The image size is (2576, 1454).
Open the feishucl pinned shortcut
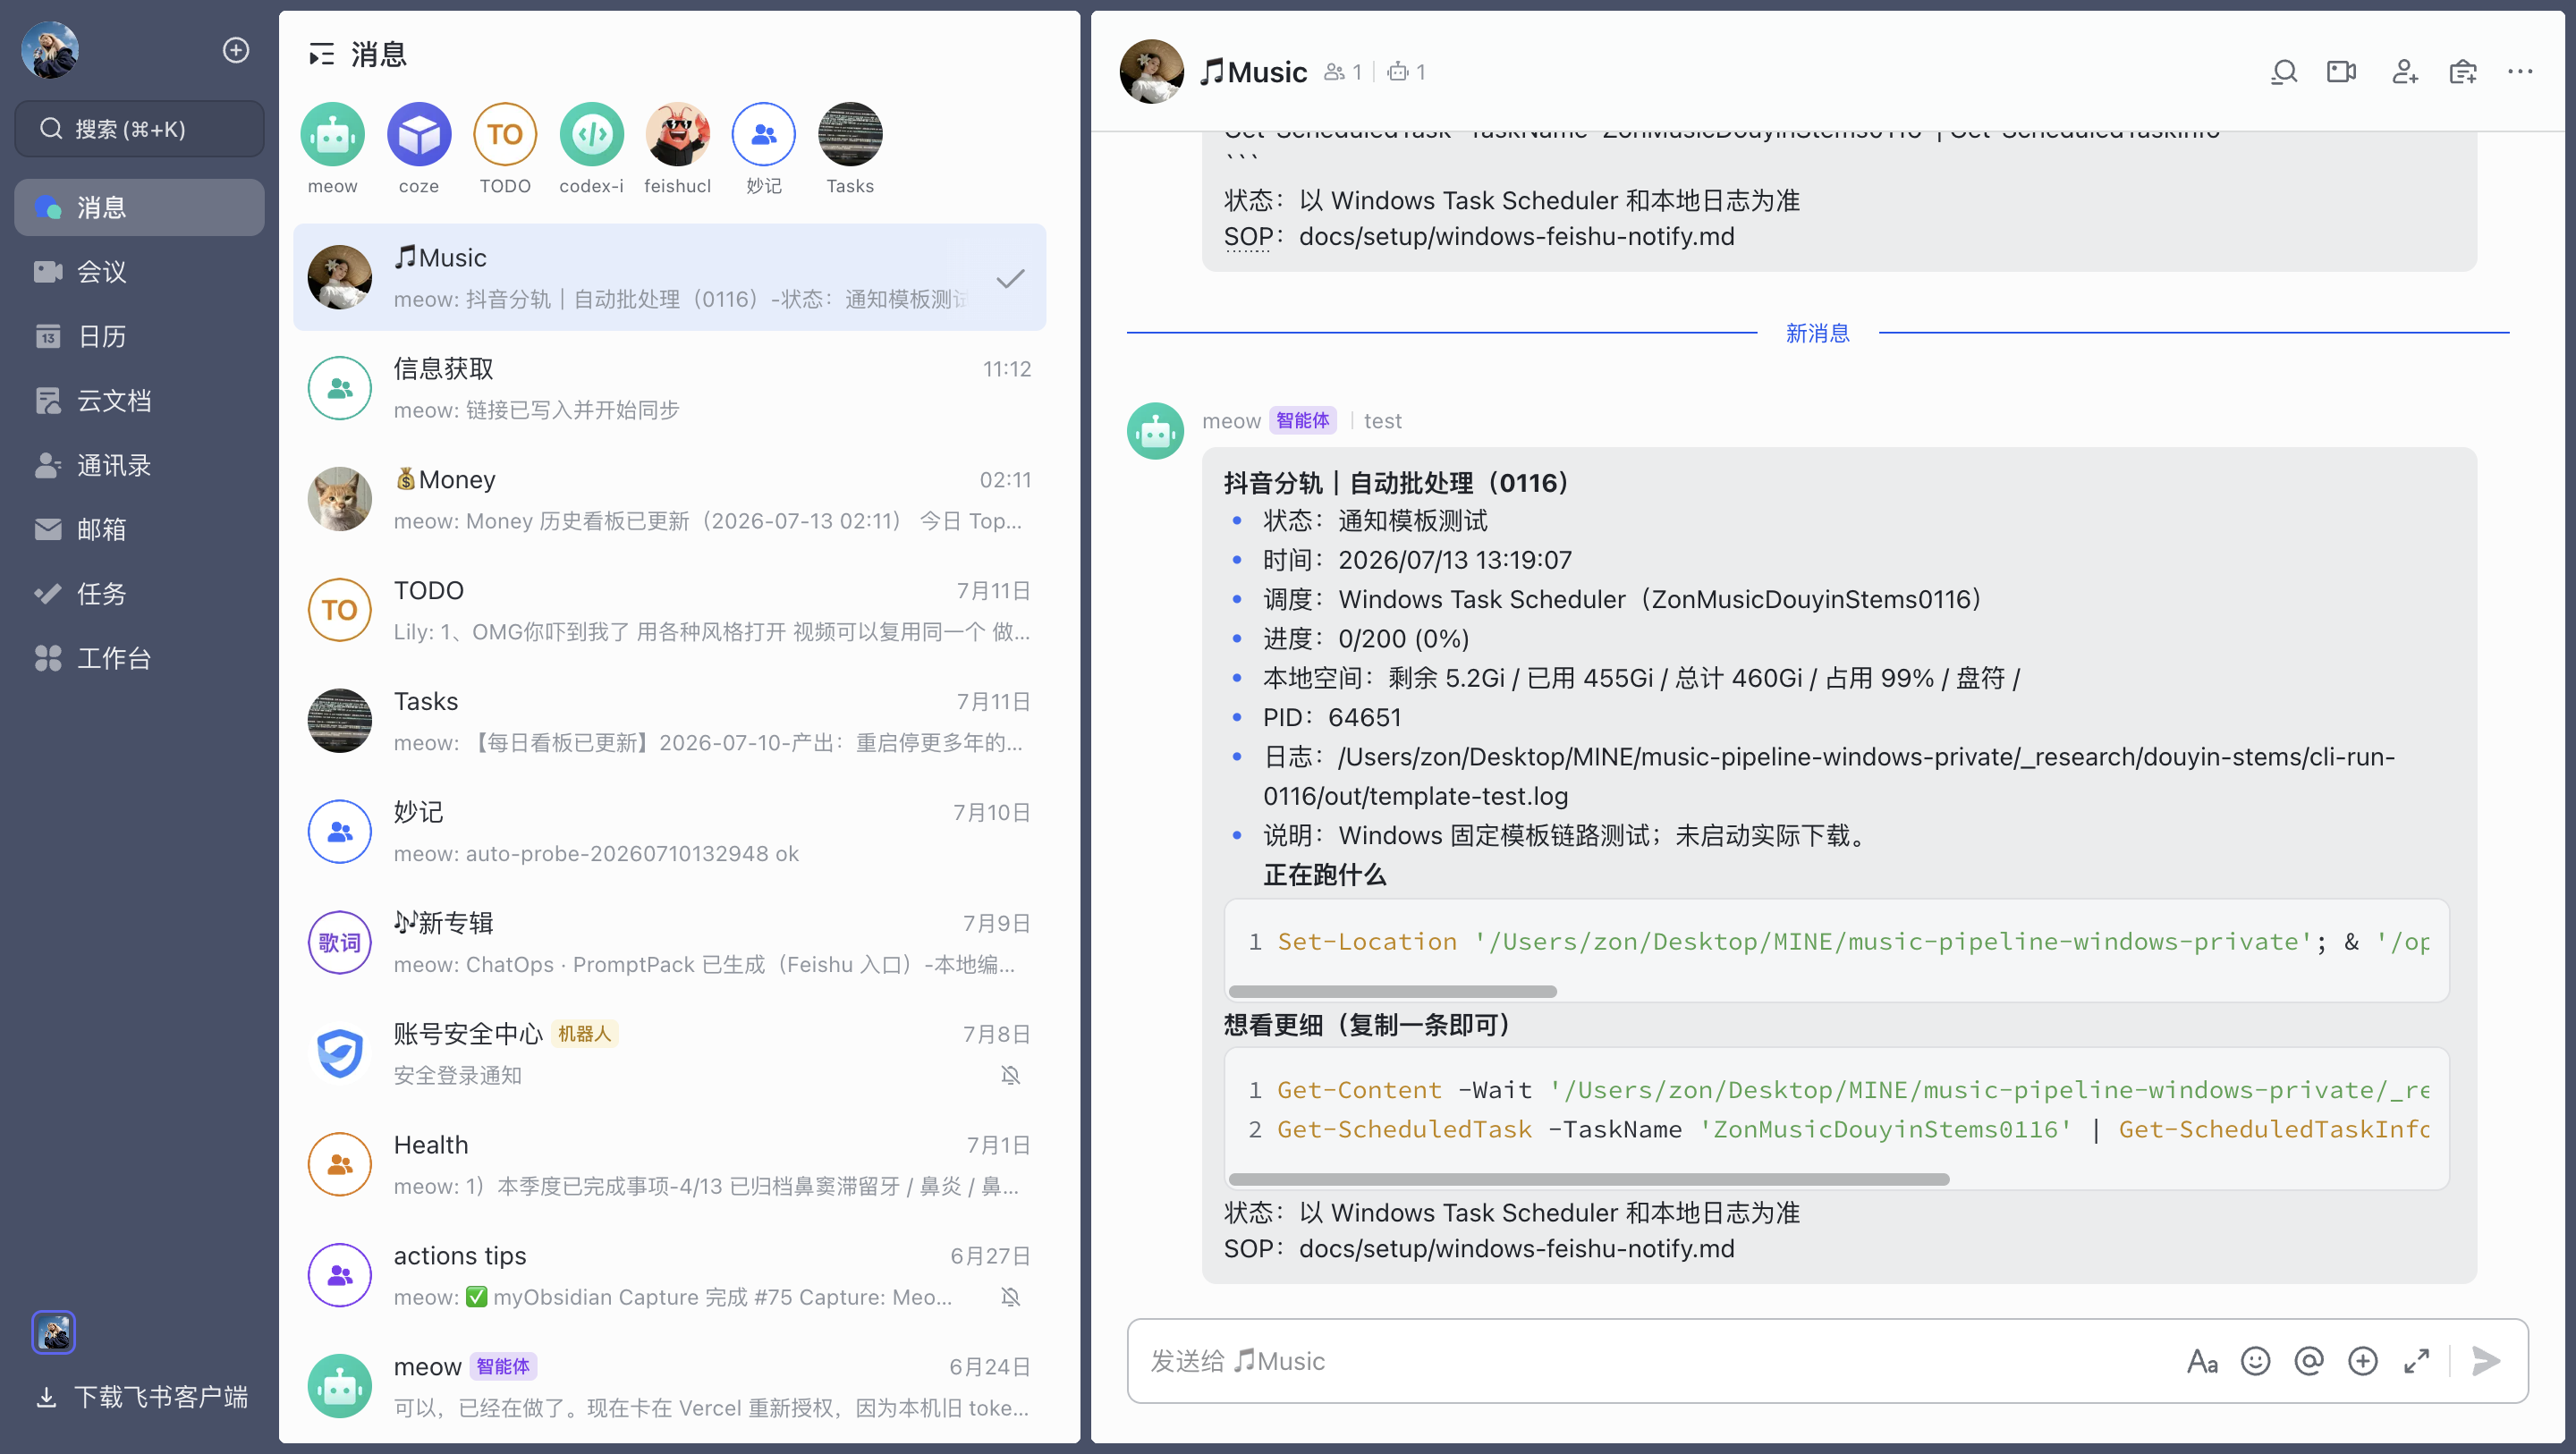(x=678, y=149)
